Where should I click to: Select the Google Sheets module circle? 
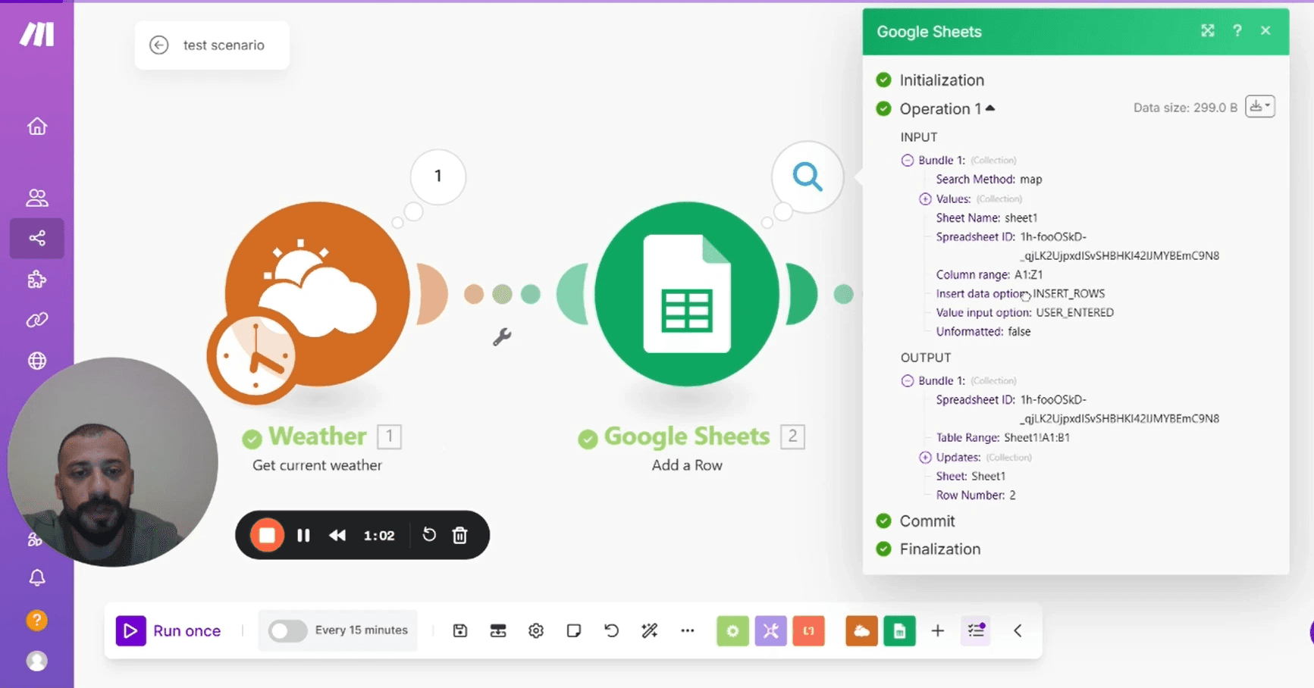687,294
